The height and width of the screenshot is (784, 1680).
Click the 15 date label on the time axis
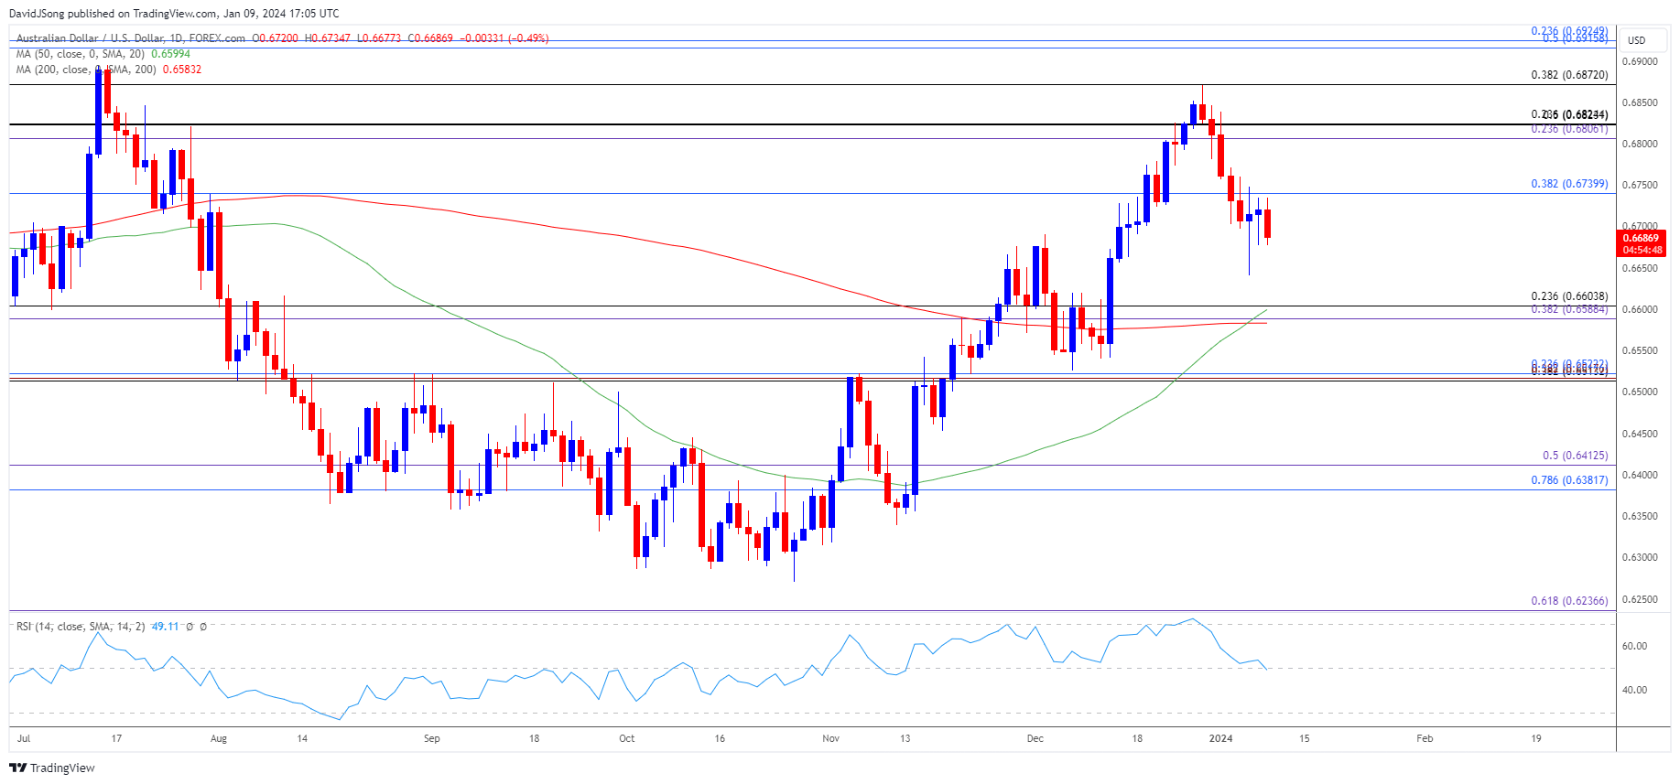tap(1304, 738)
